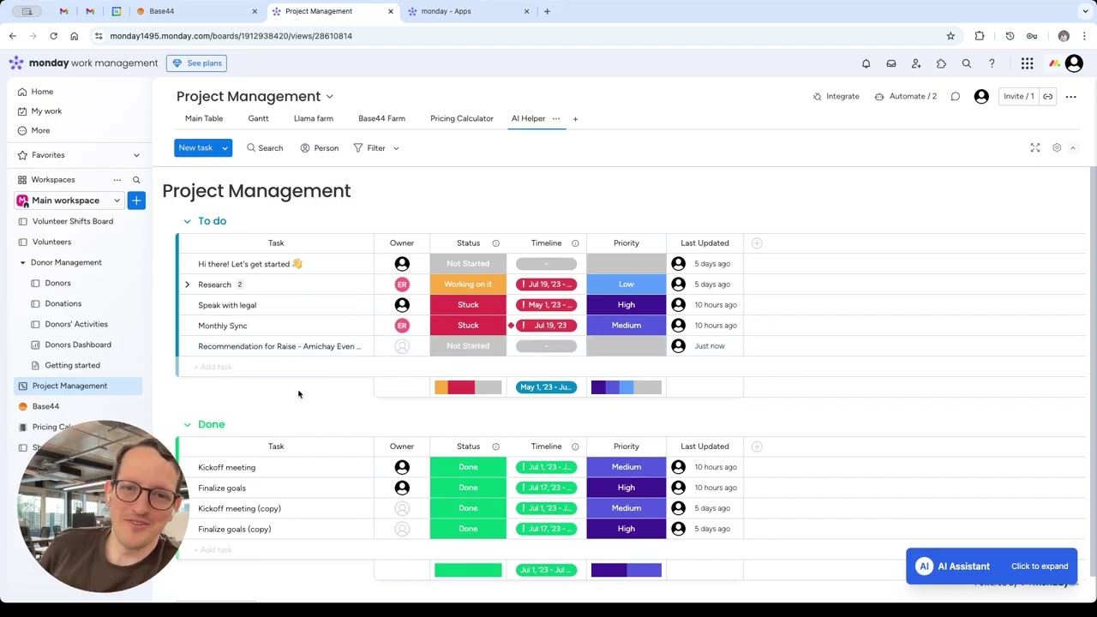This screenshot has width=1097, height=617.
Task: Open Automate / 2 automations
Action: (x=905, y=97)
